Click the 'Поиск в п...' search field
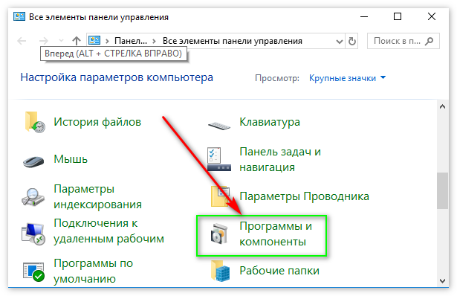Viewport: 457px width, 296px height. click(x=403, y=41)
